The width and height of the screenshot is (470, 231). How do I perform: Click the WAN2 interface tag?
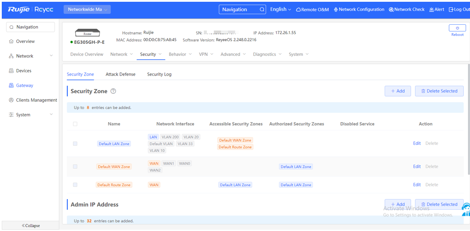coord(155,170)
